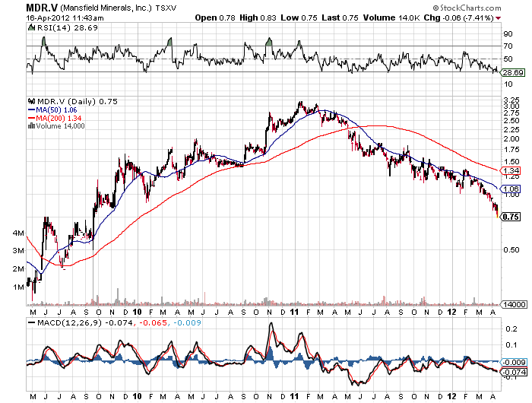Click year 10 on the MACD panel time axis
532x403 pixels.
click(x=137, y=396)
